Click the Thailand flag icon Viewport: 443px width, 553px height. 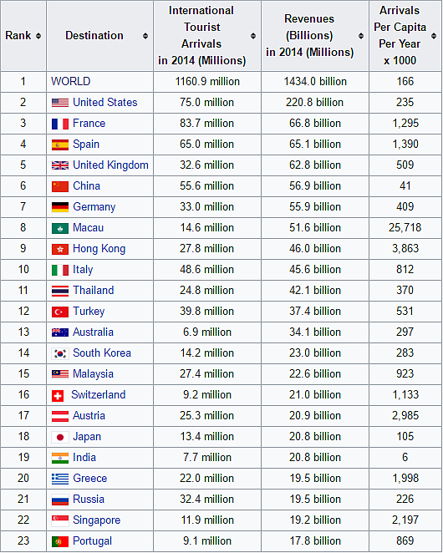coord(60,291)
